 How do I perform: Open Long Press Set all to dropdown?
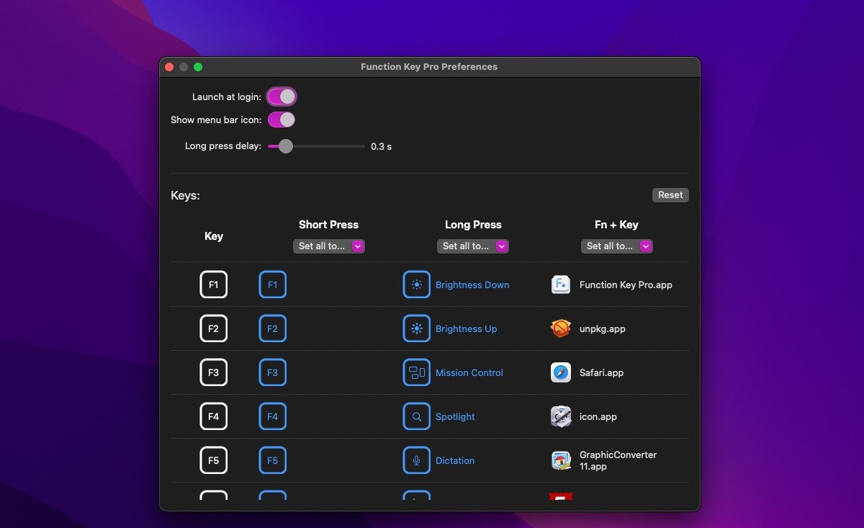point(473,246)
